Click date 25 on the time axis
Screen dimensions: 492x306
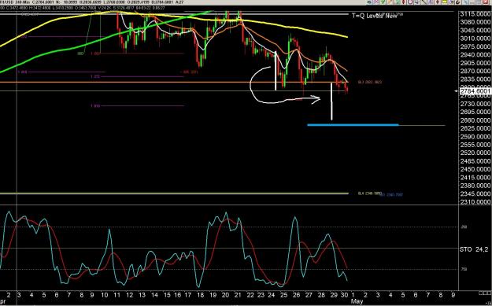tap(283, 295)
